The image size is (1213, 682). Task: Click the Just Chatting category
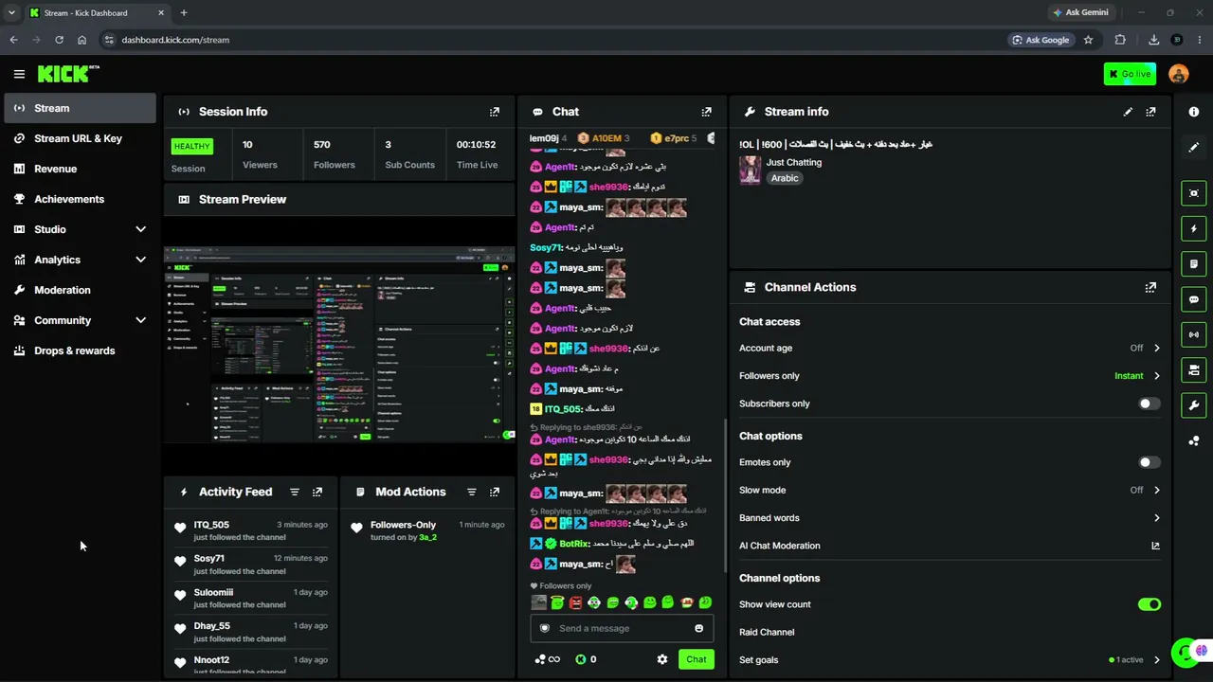click(794, 162)
